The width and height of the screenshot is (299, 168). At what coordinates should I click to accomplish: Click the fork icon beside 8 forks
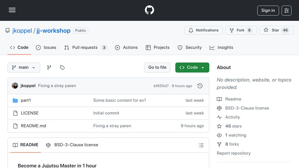point(219,144)
